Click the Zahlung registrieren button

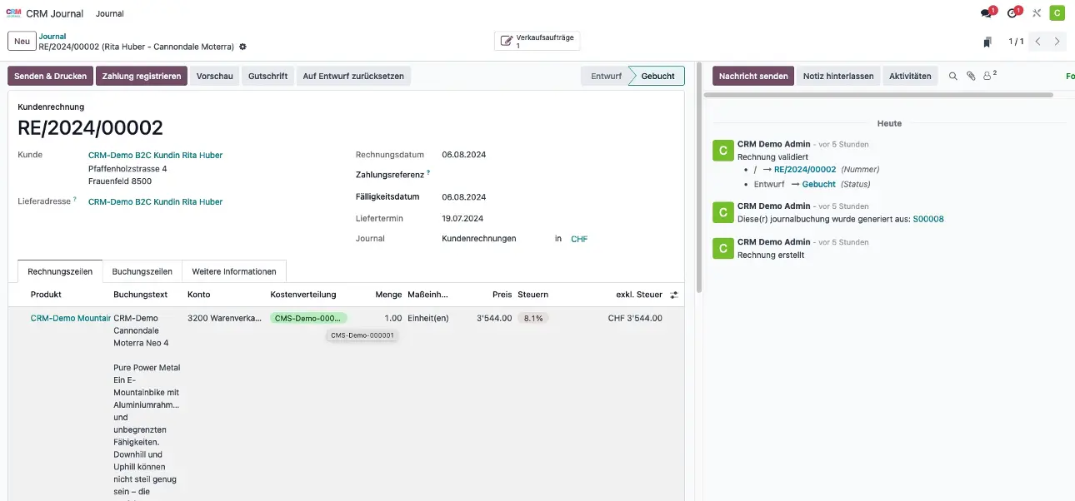tap(142, 77)
